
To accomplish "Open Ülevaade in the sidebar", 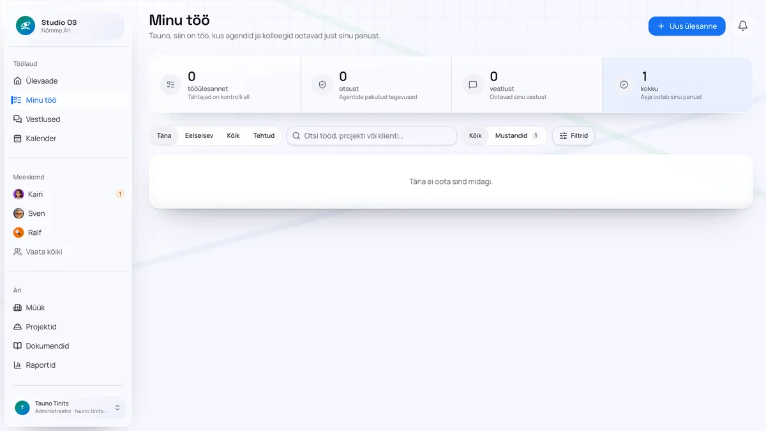I will point(68,81).
